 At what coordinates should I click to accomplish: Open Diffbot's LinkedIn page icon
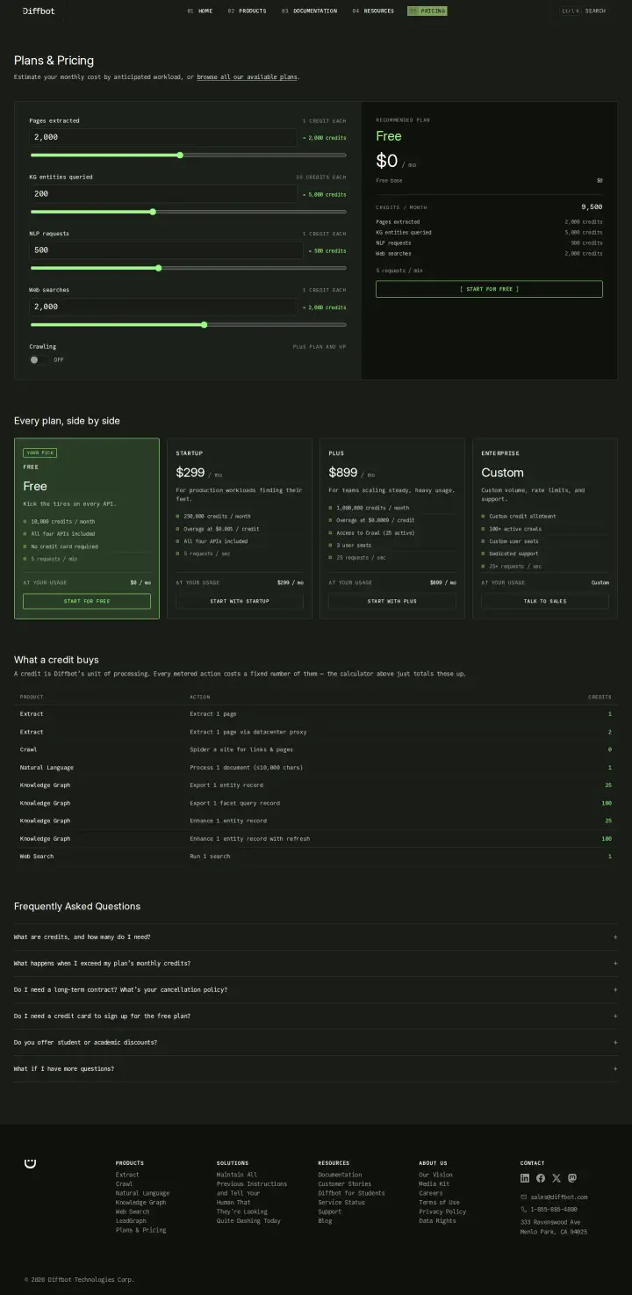pyautogui.click(x=525, y=1178)
